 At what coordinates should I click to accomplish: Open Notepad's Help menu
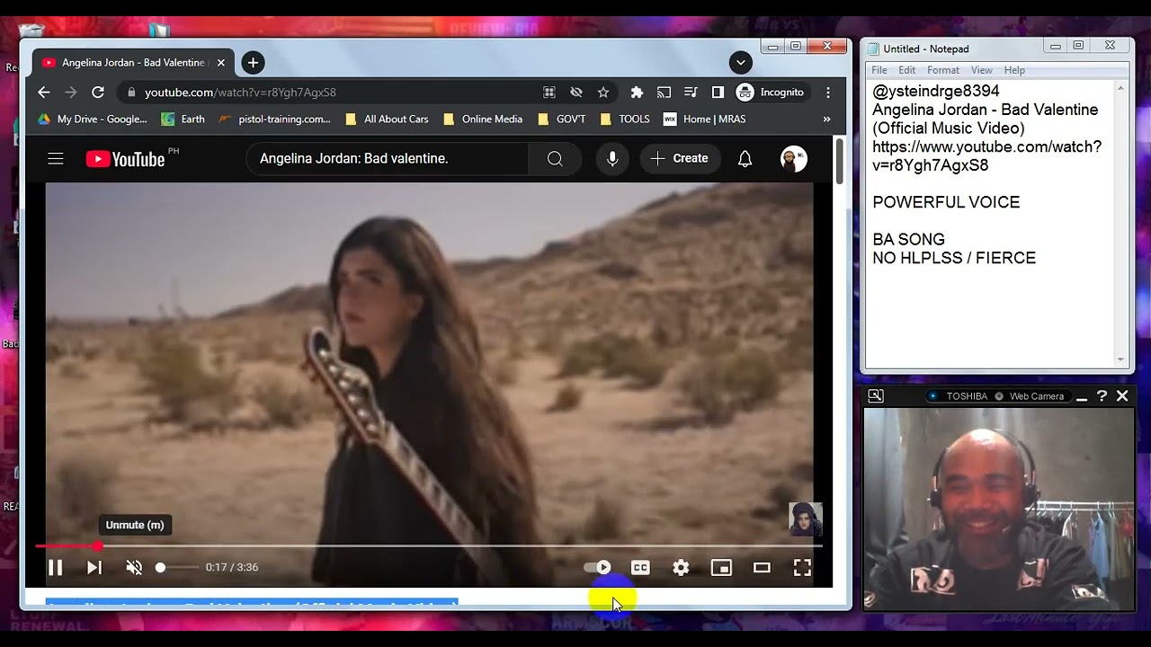[x=1014, y=70]
